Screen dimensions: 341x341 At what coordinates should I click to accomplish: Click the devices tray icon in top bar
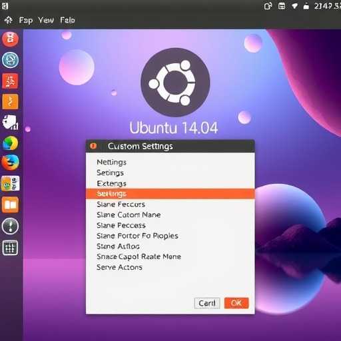click(268, 6)
